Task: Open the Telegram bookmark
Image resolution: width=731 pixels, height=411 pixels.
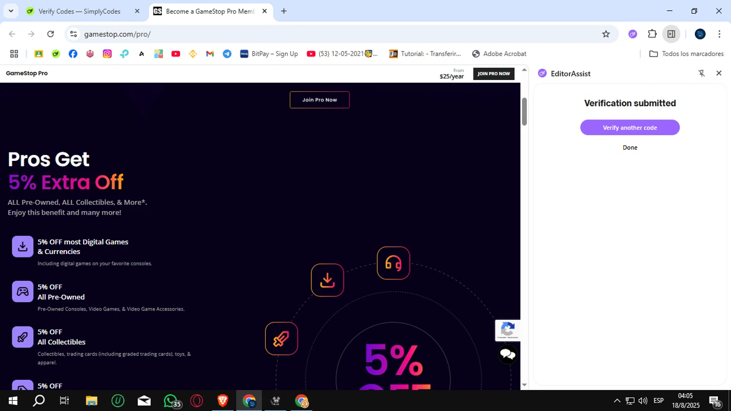Action: pyautogui.click(x=227, y=54)
